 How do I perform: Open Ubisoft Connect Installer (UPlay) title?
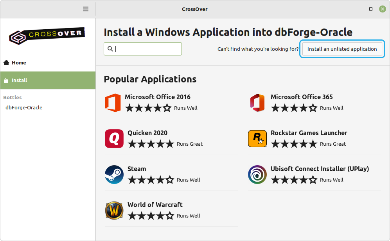[320, 169]
